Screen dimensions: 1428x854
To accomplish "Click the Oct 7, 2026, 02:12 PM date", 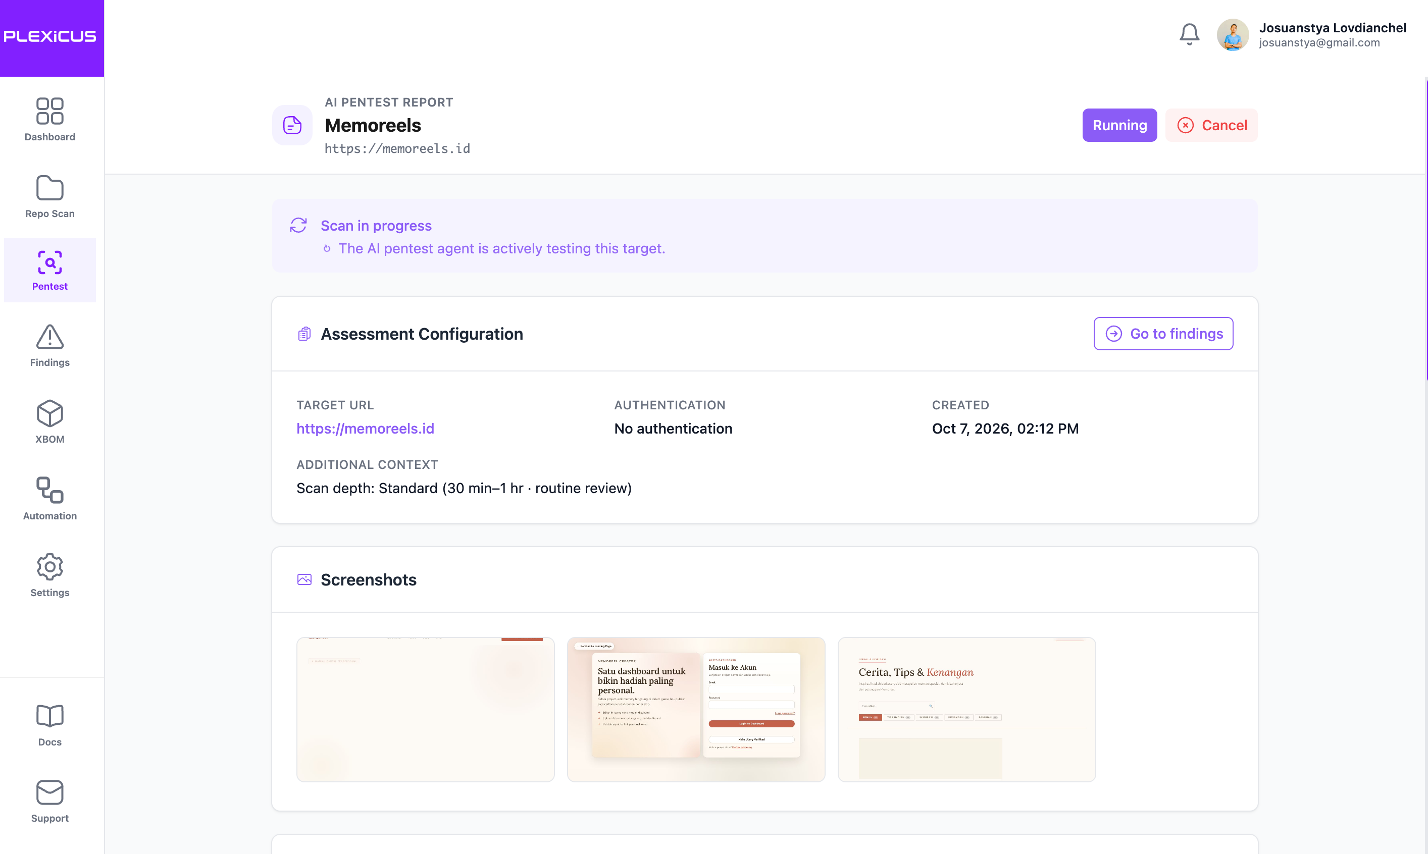I will point(1005,429).
